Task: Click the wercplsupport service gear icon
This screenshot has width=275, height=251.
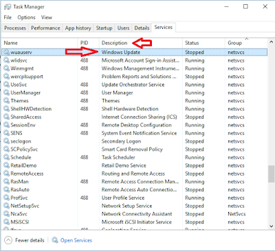Action: 7,76
